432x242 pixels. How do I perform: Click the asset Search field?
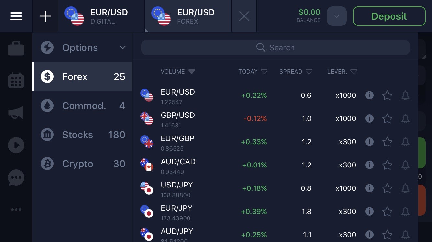coord(275,48)
